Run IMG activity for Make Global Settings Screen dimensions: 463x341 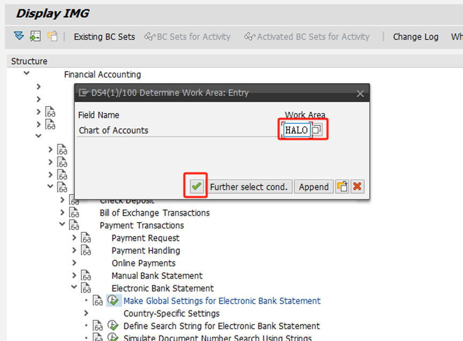(112, 301)
